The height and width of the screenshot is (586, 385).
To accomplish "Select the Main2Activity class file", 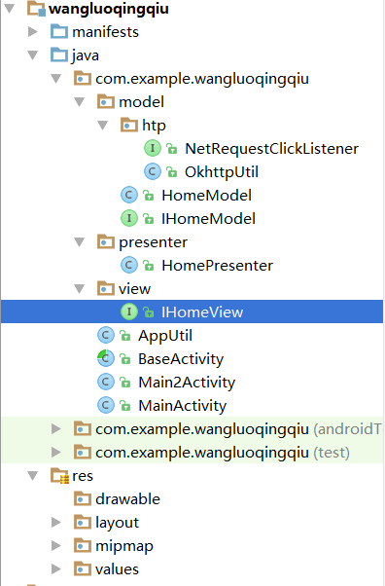I will click(x=187, y=383).
